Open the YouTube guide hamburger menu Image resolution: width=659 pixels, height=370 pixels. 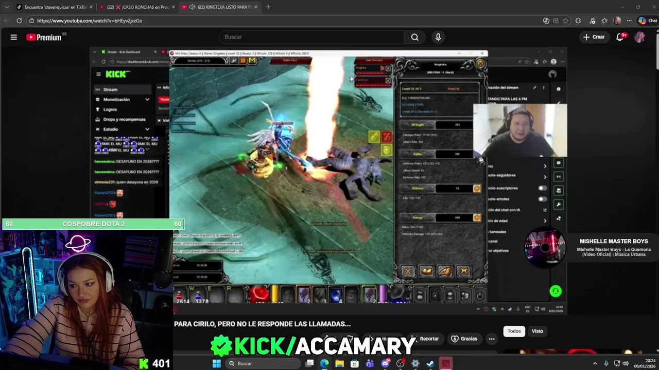[x=14, y=37]
